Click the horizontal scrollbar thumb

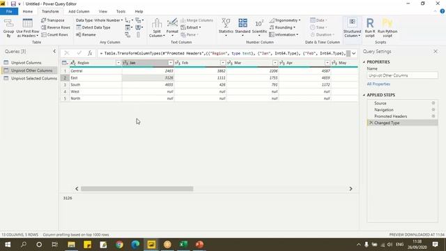point(137,189)
